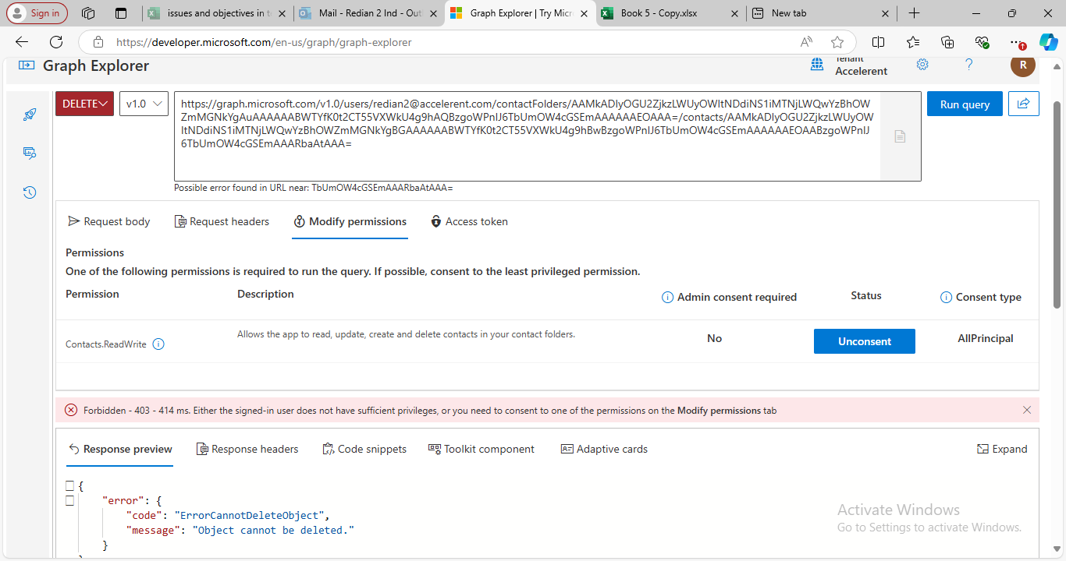The width and height of the screenshot is (1066, 561).
Task: Click inside the request URL field
Action: point(527,136)
